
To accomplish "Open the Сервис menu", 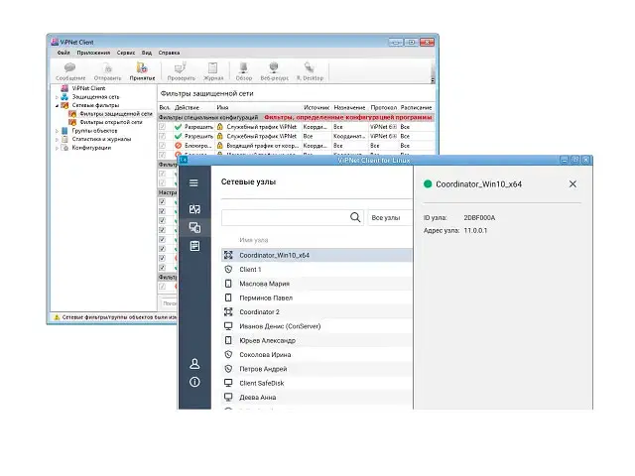I will coord(126,52).
